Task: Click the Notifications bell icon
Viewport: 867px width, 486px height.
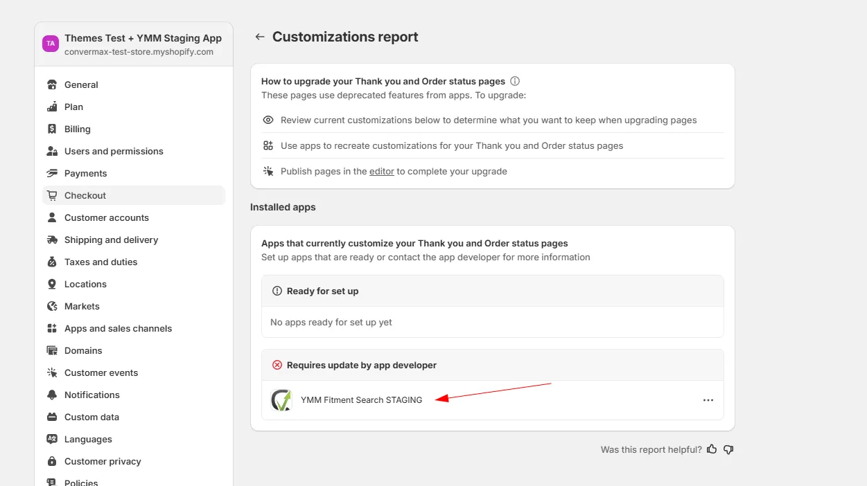Action: pyautogui.click(x=52, y=395)
